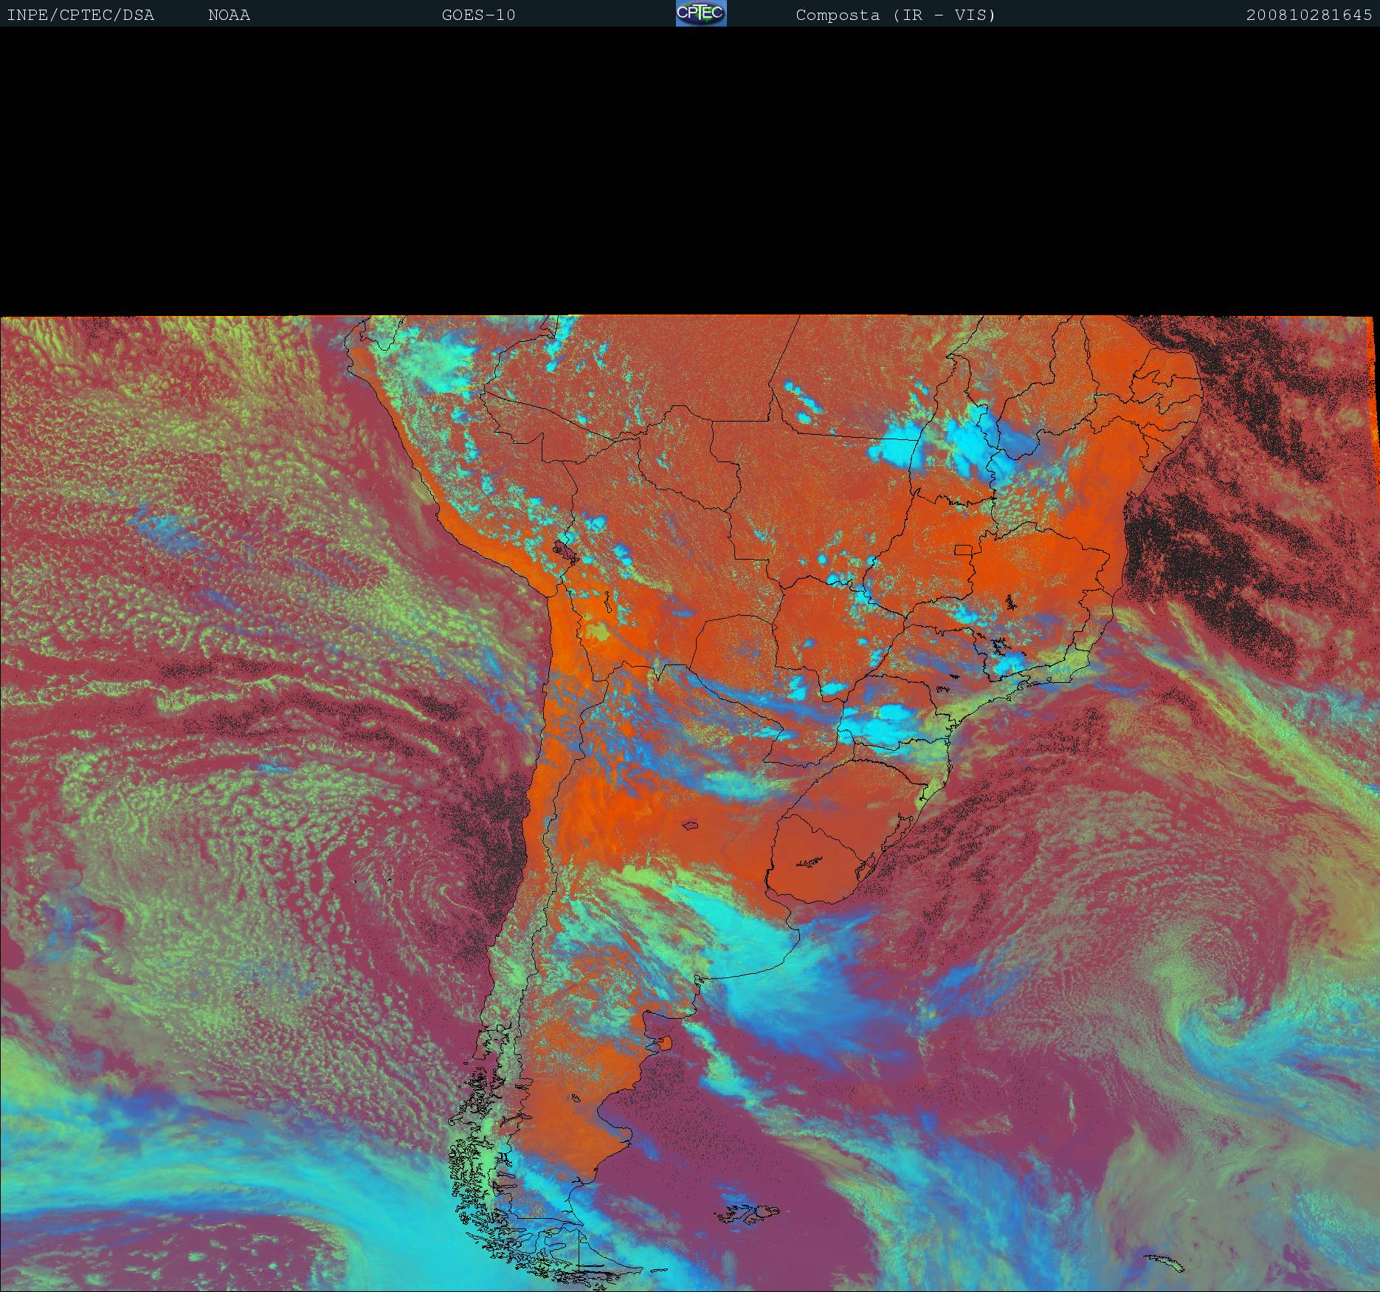
Task: Click the NOAA label in the header
Action: point(229,15)
